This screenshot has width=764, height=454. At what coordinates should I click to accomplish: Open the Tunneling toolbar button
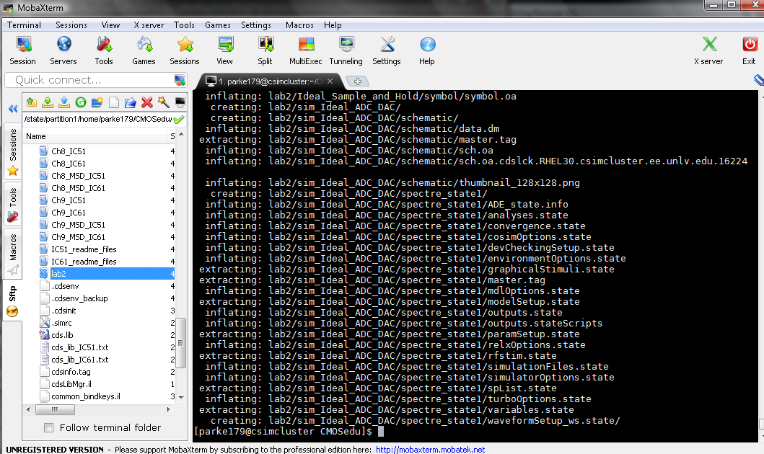click(346, 50)
